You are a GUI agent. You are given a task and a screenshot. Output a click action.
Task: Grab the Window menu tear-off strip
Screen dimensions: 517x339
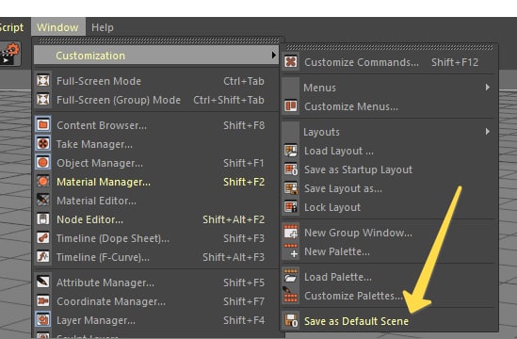[158, 40]
